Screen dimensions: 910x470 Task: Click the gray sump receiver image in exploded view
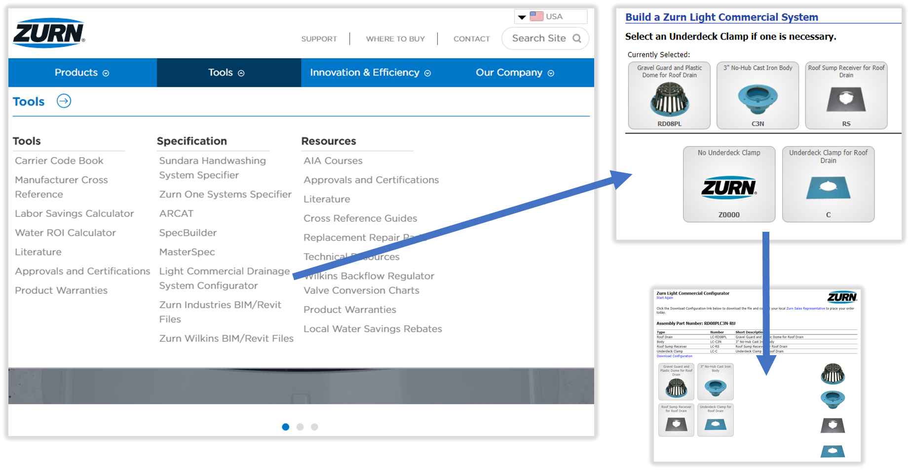[x=833, y=425]
